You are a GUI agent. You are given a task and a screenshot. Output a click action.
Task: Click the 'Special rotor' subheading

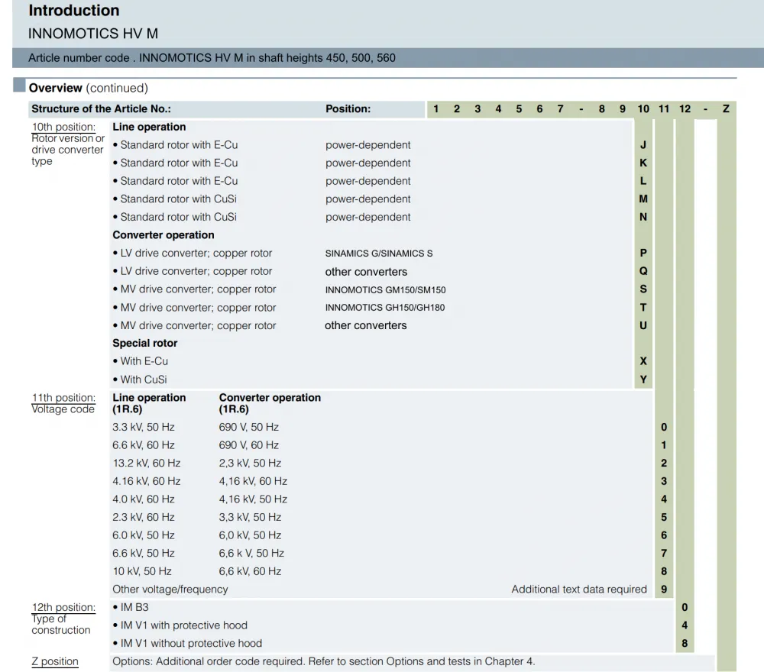click(144, 344)
